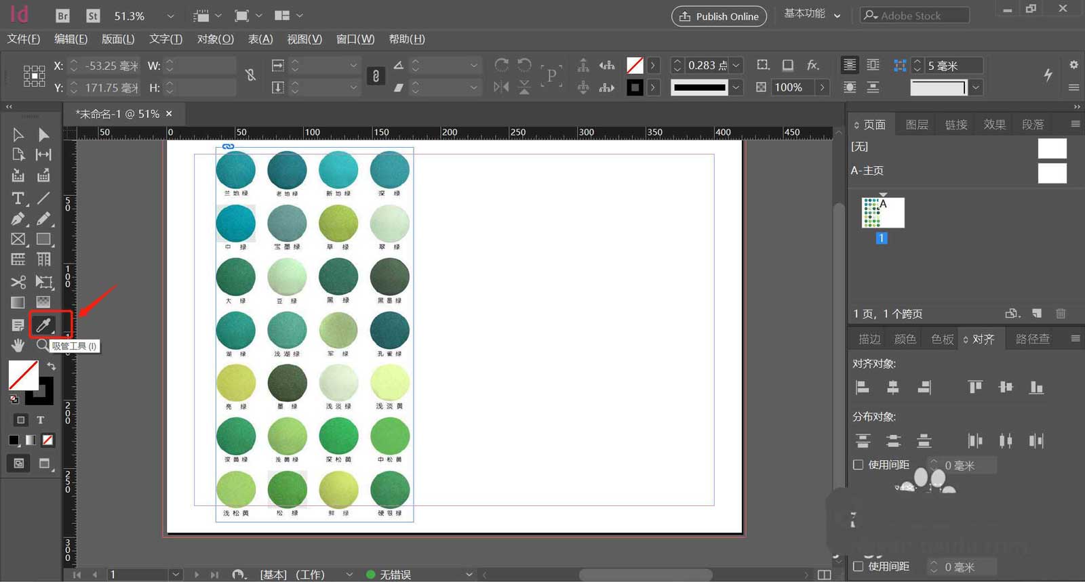Open the stroke weight 0.283 点 dropdown
Viewport: 1085px width, 582px height.
click(x=736, y=65)
